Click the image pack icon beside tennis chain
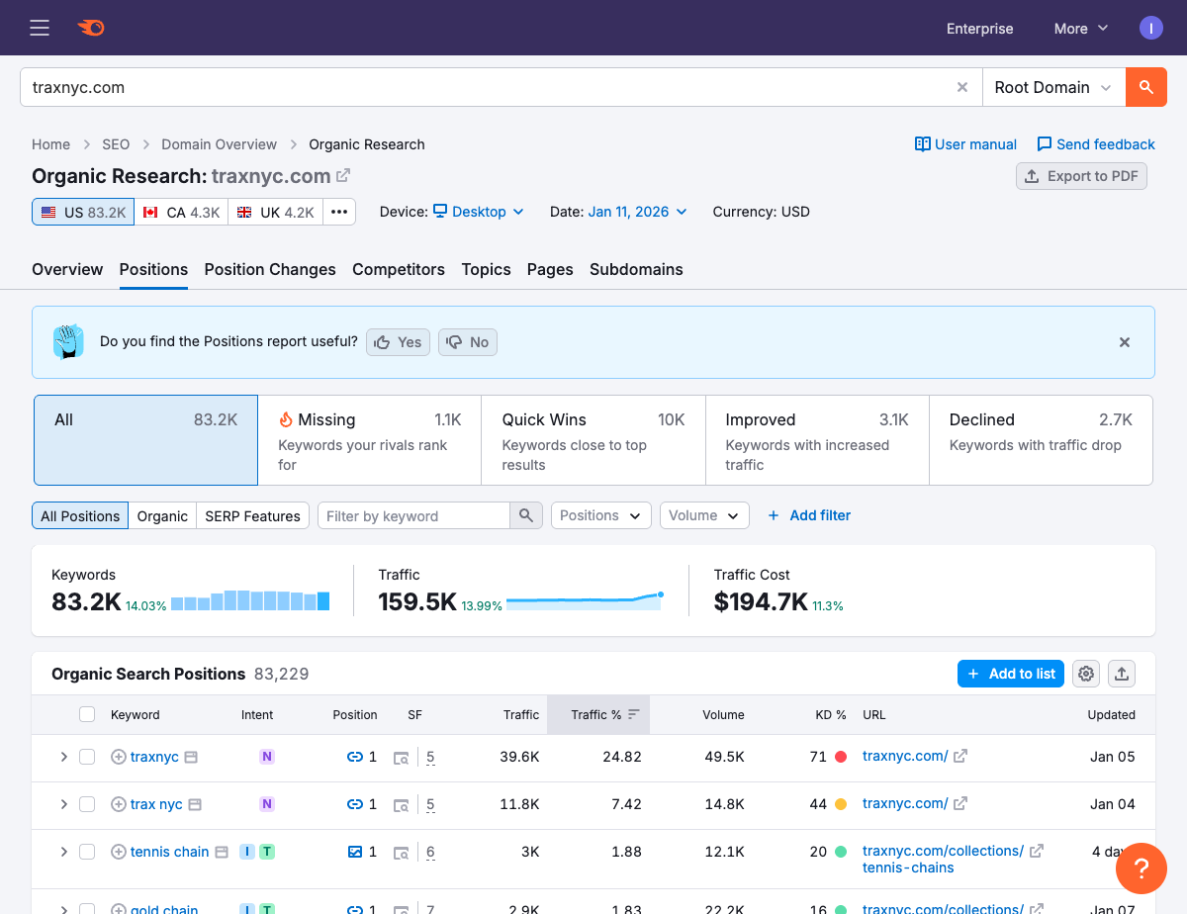Screen dimensions: 1187x914 point(355,852)
